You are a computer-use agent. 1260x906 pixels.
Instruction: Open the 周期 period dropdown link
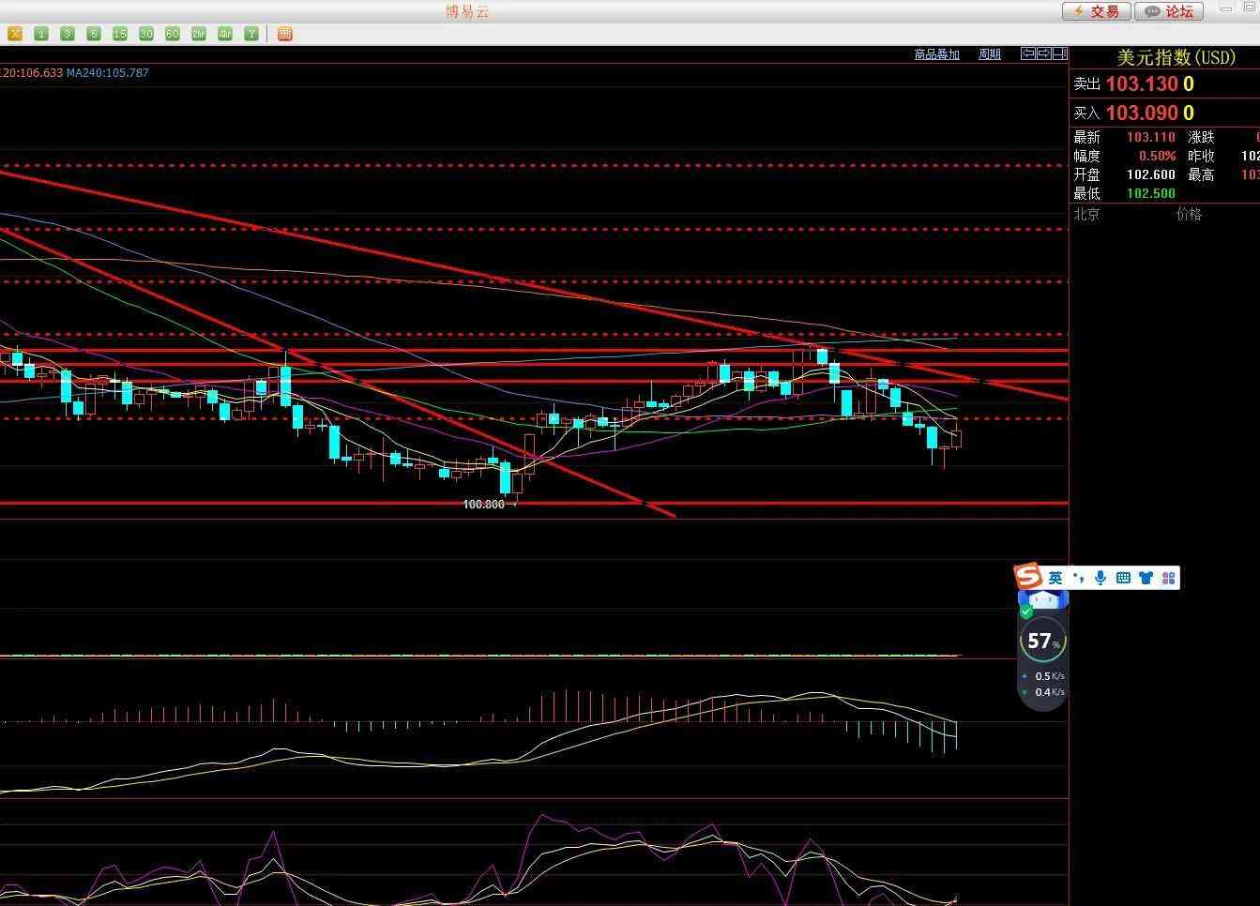990,54
